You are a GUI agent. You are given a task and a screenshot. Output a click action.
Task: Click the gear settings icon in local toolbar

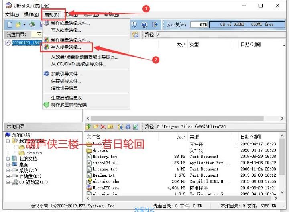[x=128, y=127]
